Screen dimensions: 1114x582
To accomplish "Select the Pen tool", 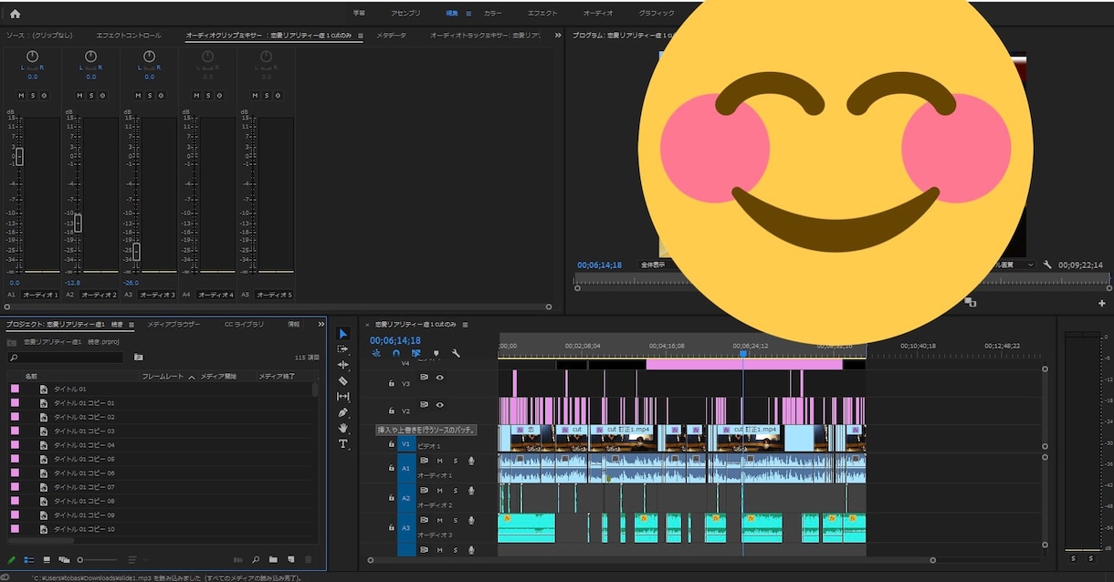I will [x=343, y=412].
